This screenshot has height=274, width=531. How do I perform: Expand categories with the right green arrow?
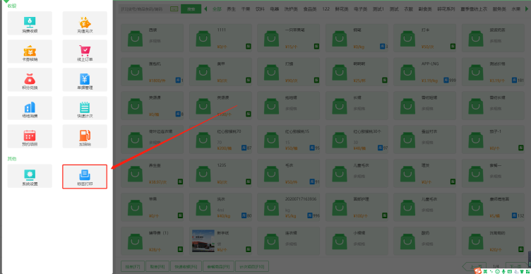pos(527,9)
